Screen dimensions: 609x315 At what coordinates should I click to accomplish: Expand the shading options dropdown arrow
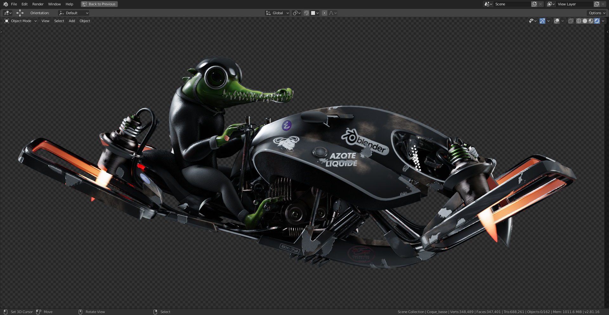pos(603,21)
